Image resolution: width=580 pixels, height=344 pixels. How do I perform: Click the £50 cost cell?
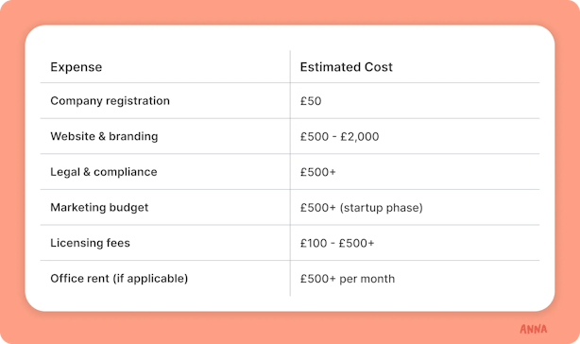(311, 101)
